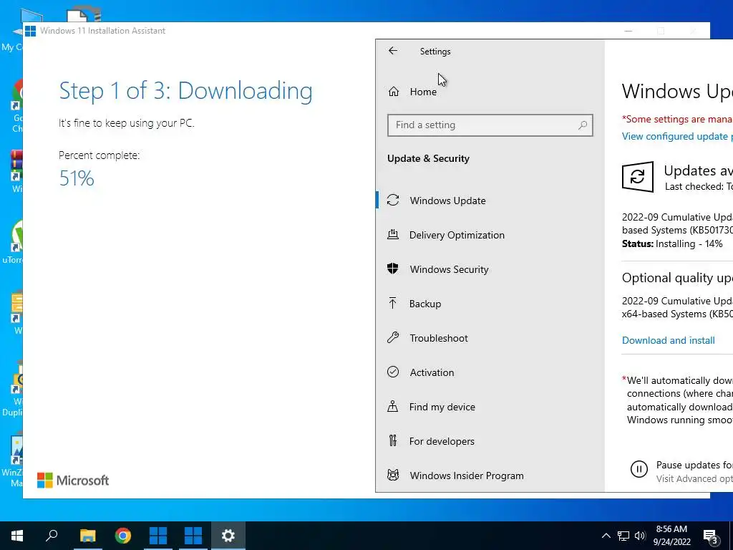Click the Update & Security section heading
The image size is (733, 550).
click(428, 158)
